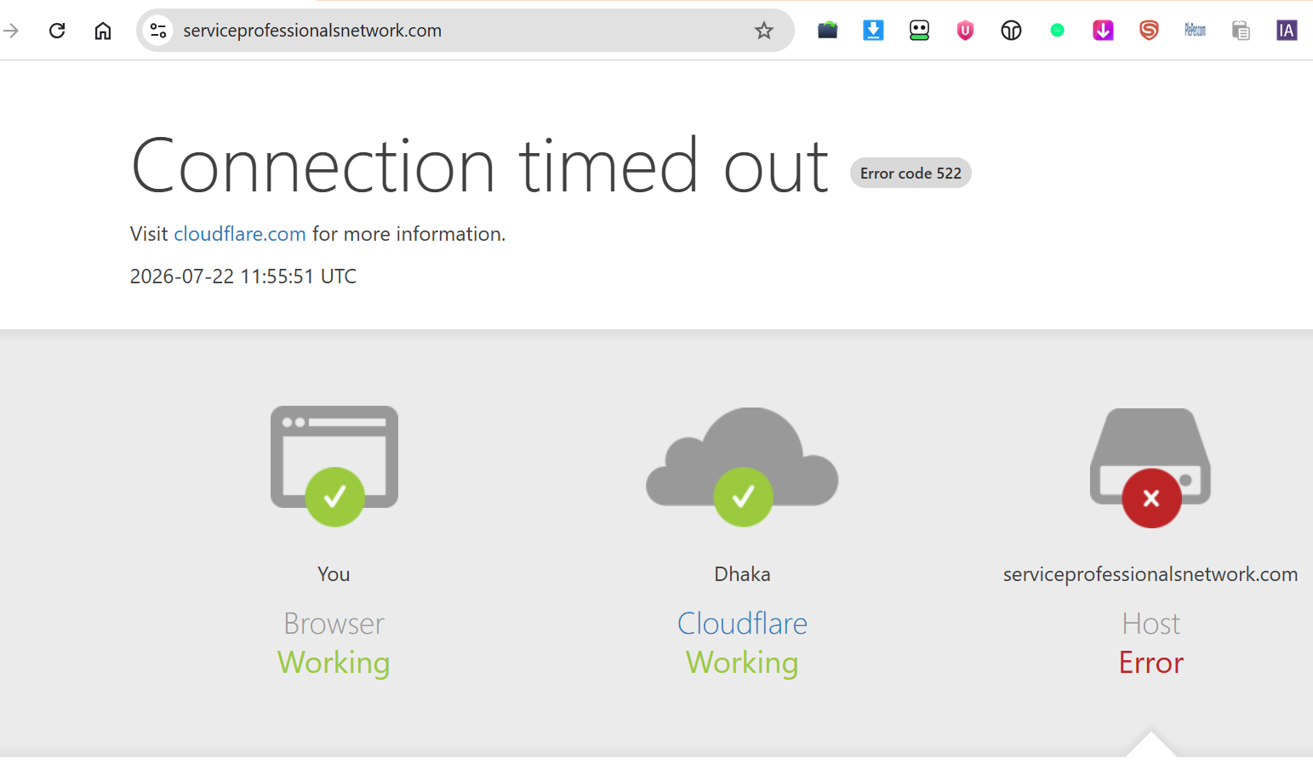1313x775 pixels.
Task: Click the Connection timed out heading
Action: [480, 166]
